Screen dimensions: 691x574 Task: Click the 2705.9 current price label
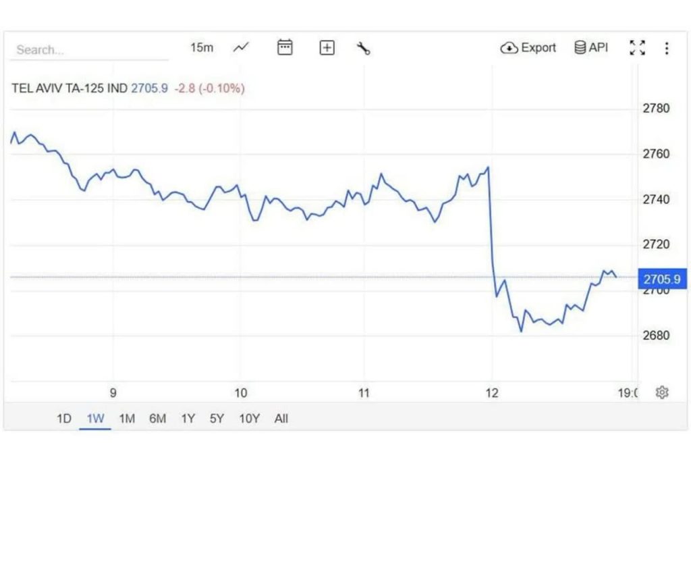pyautogui.click(x=662, y=279)
